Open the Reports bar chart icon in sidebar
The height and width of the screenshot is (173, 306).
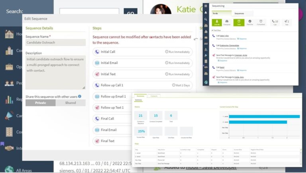9,99
